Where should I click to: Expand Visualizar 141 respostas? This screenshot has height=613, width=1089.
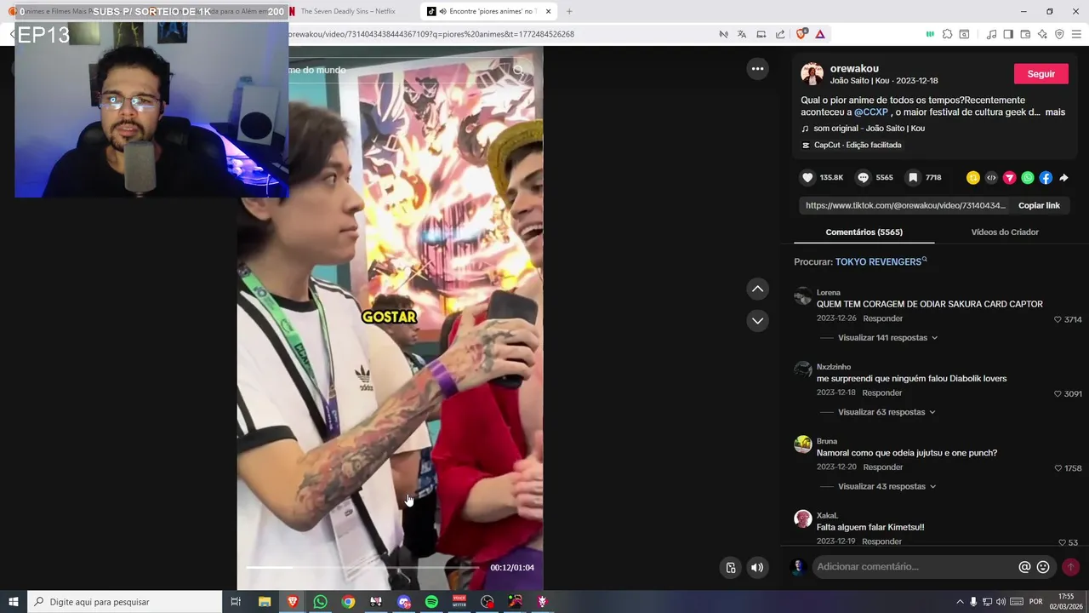tap(887, 338)
